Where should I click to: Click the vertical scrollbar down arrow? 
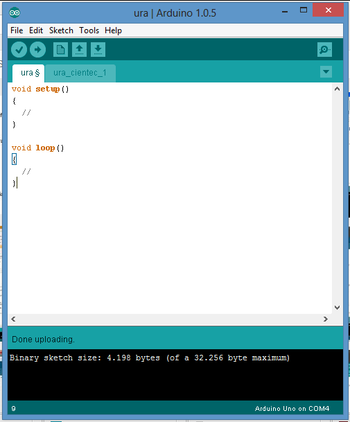point(337,308)
